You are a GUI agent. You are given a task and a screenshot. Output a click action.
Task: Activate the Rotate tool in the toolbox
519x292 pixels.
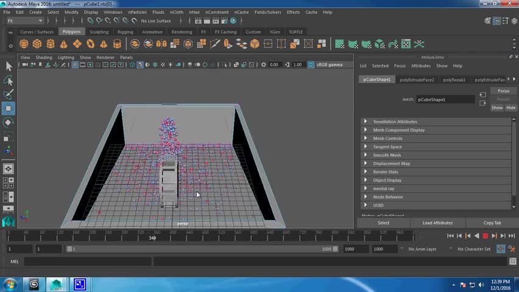[x=9, y=122]
